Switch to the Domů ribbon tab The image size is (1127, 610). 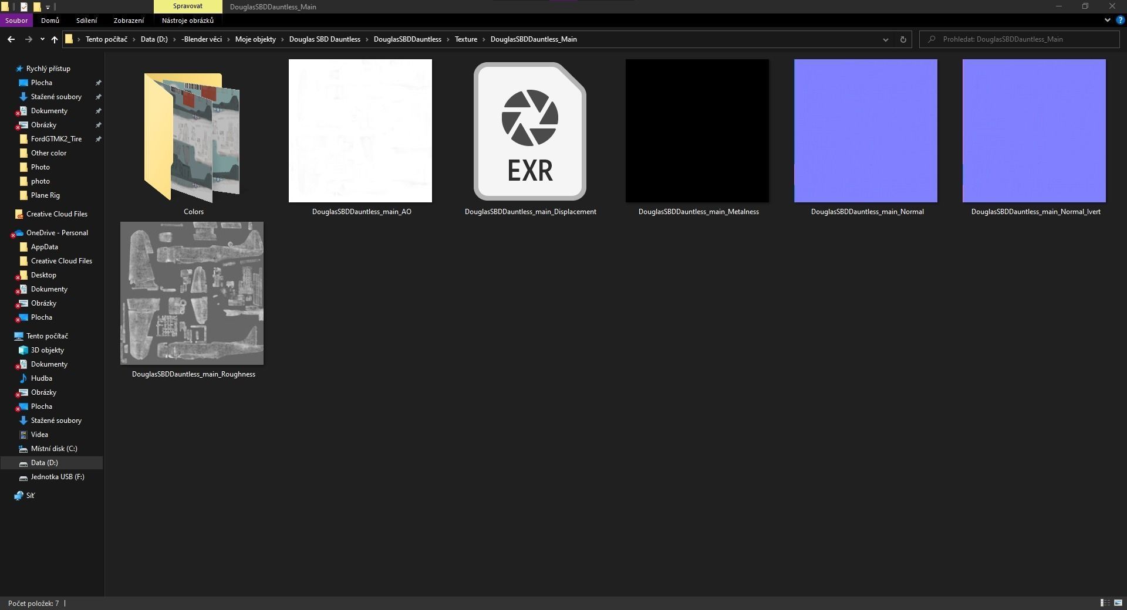pyautogui.click(x=50, y=21)
